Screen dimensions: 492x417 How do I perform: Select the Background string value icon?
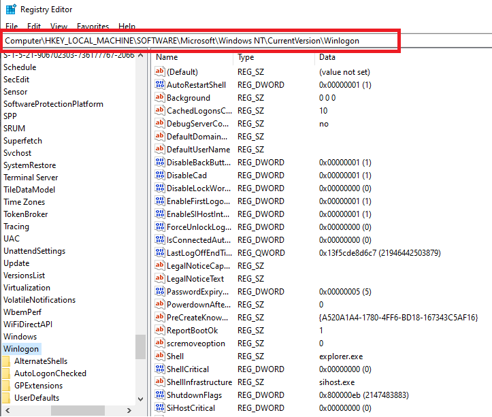(x=160, y=97)
